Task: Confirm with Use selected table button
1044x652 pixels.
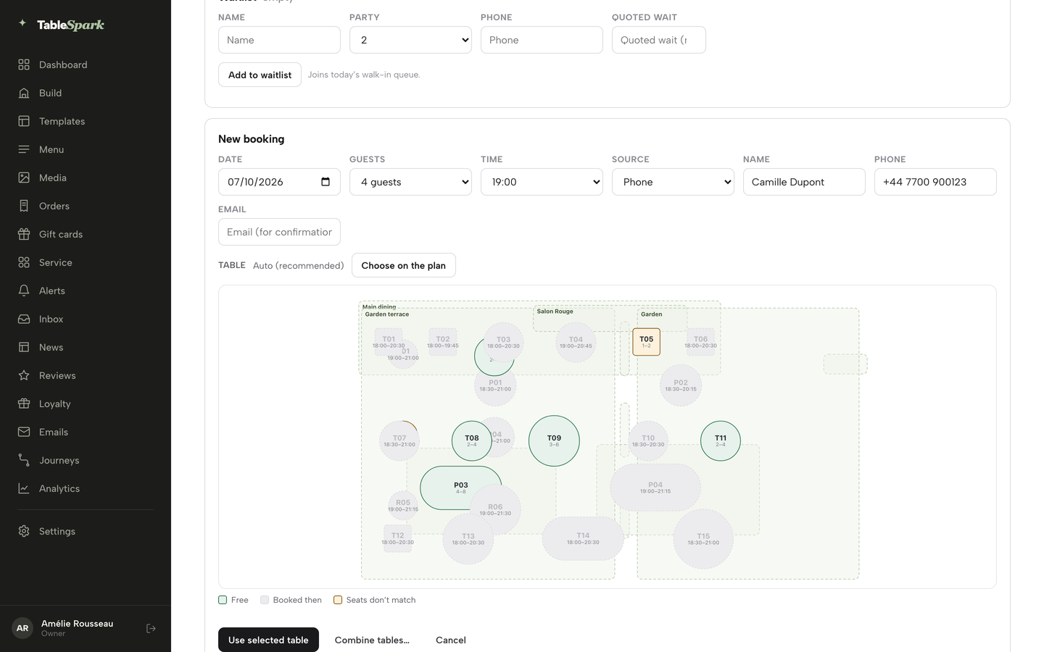Action: pos(268,640)
